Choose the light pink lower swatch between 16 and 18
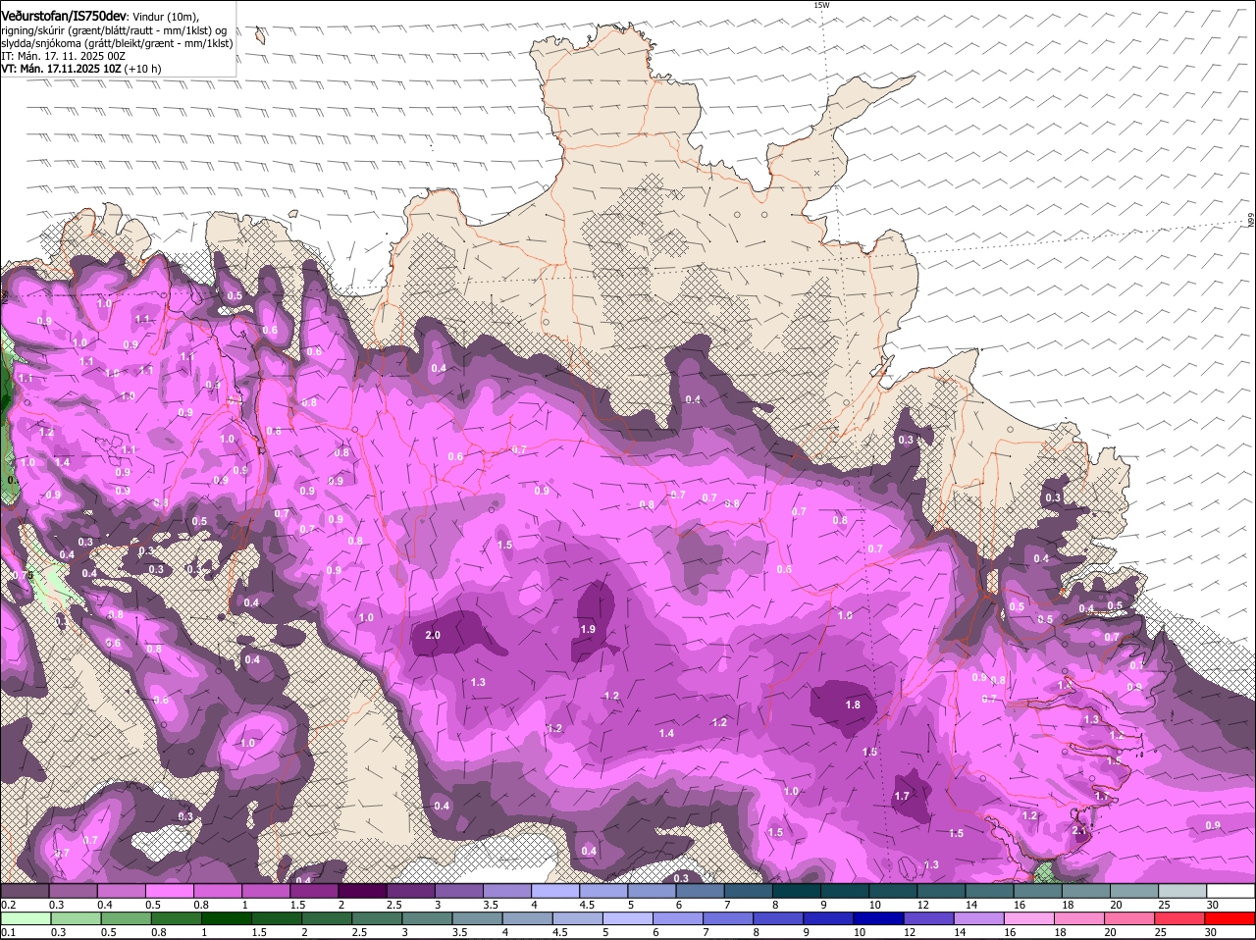This screenshot has width=1256, height=940. coord(1030,918)
